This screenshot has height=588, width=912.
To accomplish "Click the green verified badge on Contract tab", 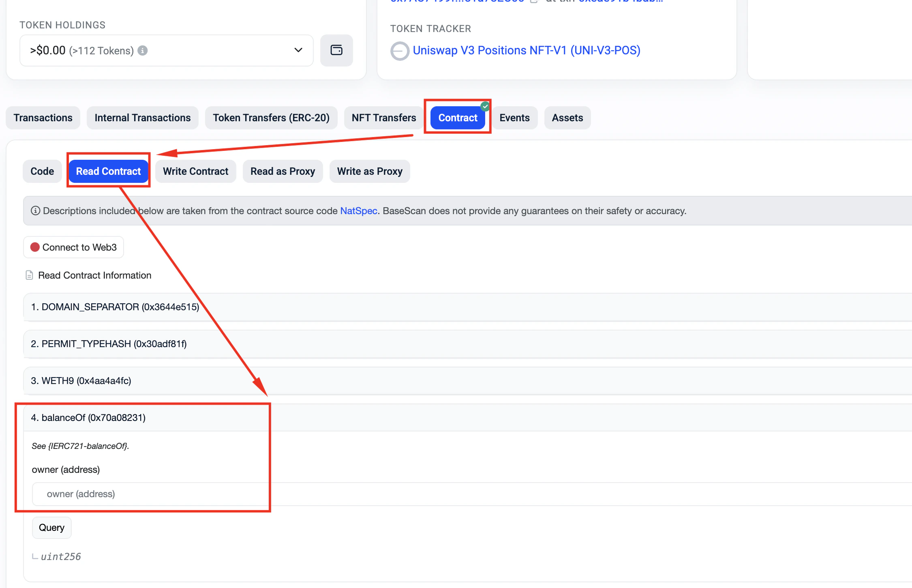I will pos(485,106).
